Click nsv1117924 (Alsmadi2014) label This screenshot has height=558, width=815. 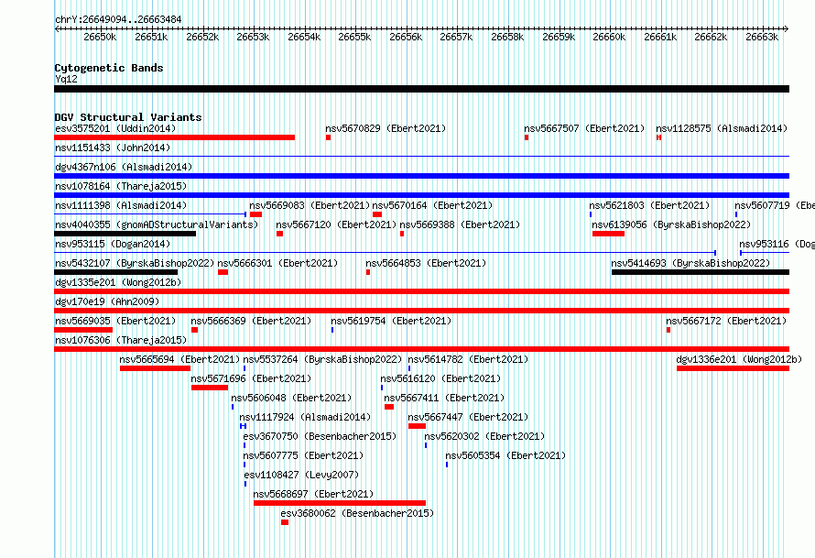[305, 417]
